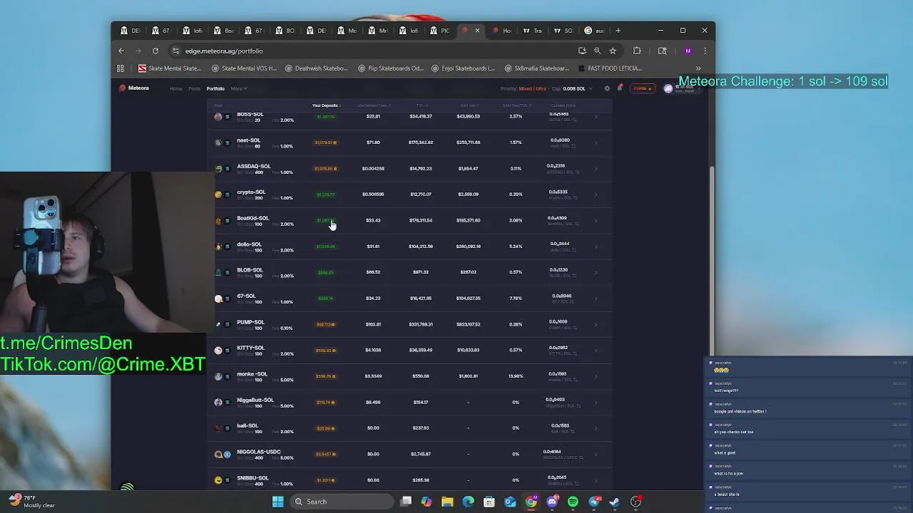Sort by Unclaimed Fees column
The image size is (913, 513).
(x=373, y=105)
